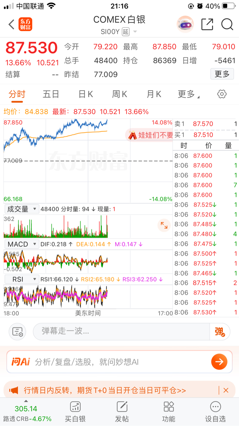The width and height of the screenshot is (239, 426).
Task: Open the 成交量 indicator dropdown
Action: (x=21, y=209)
